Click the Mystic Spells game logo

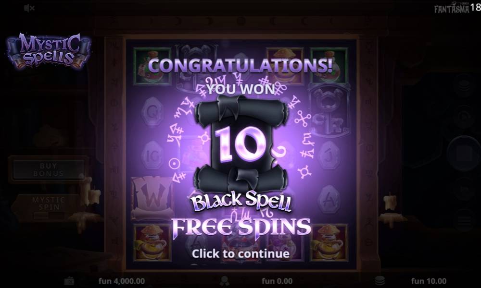click(48, 50)
